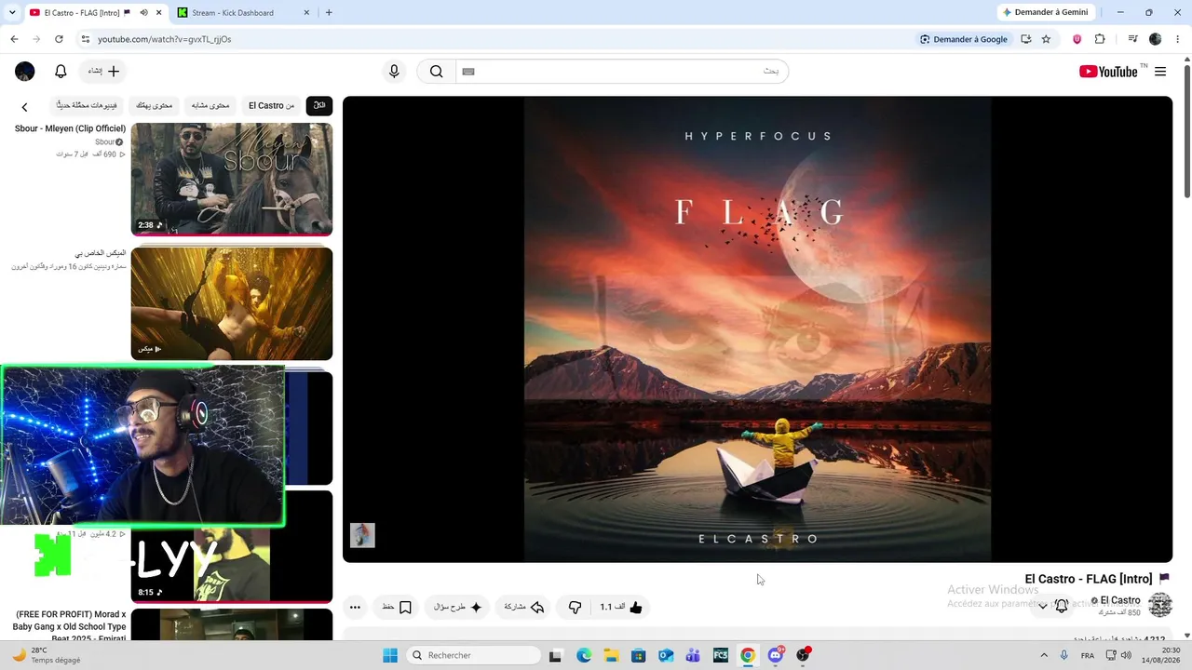Dislike the video with thumbs down

coord(575,608)
